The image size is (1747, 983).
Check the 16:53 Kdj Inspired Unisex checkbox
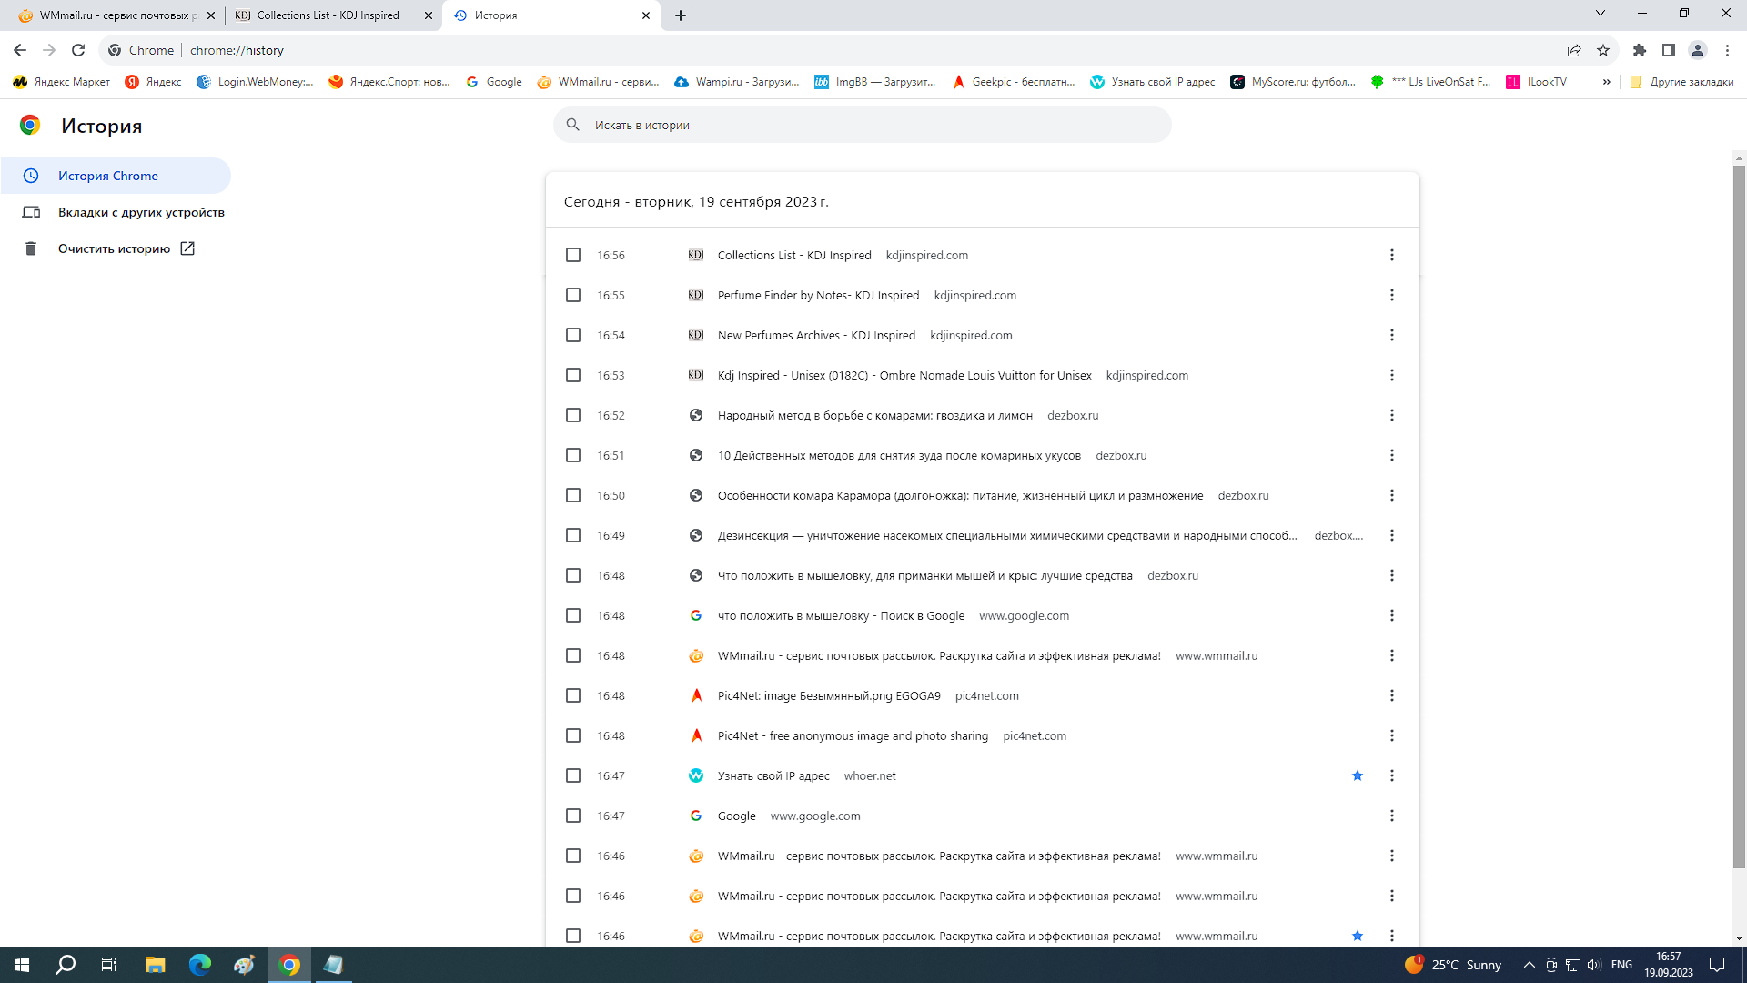pos(573,375)
